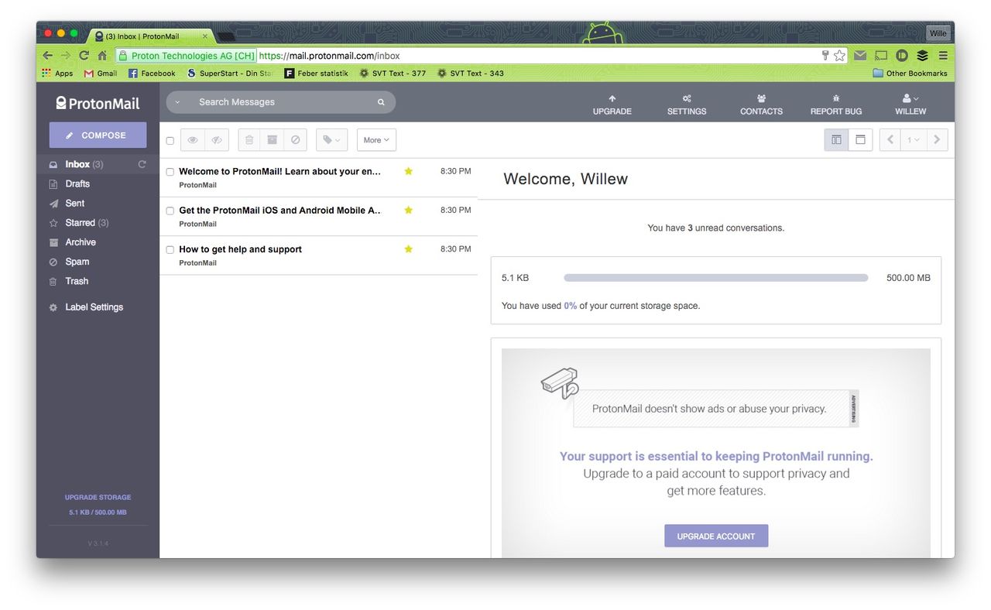Open the label tag dropdown
This screenshot has height=610, width=991.
coord(331,140)
